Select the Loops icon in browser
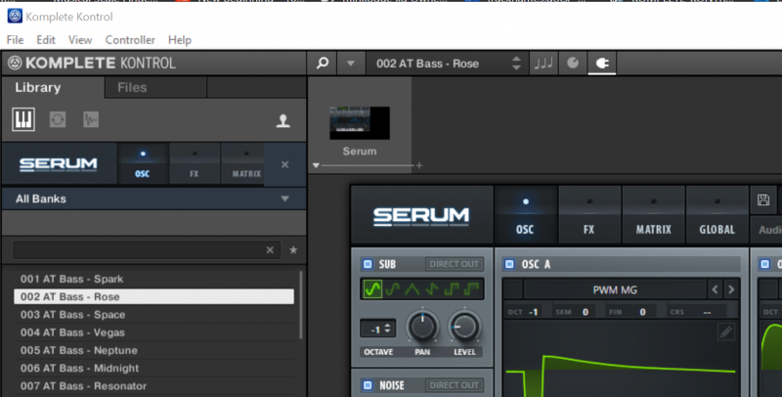This screenshot has height=397, width=782. pyautogui.click(x=58, y=119)
